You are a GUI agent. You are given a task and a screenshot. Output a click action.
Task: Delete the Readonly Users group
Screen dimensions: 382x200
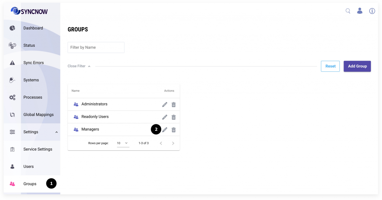click(x=173, y=117)
